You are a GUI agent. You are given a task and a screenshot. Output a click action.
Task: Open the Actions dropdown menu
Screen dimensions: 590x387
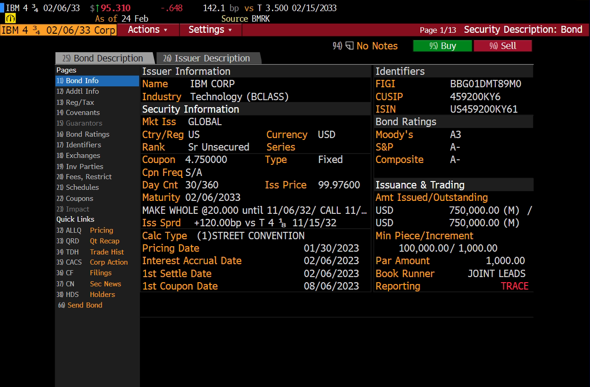147,30
